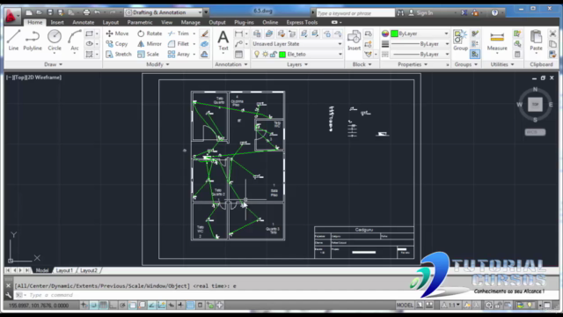This screenshot has width=563, height=317.
Task: Switch to the Layout2 drawing tab
Action: [x=88, y=270]
